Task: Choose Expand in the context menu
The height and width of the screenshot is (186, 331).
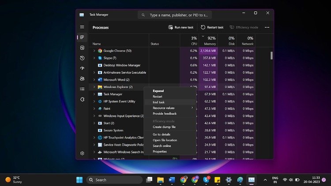Action: pyautogui.click(x=170, y=91)
